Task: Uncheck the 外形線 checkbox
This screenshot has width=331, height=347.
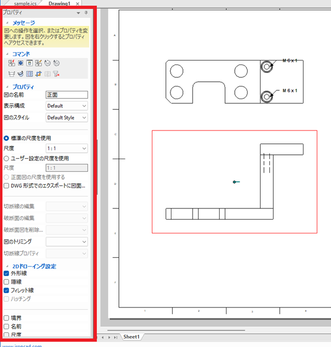Action: tap(6, 273)
